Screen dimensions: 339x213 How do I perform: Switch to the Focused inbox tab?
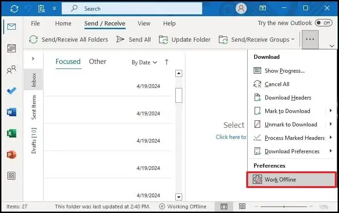coord(68,62)
